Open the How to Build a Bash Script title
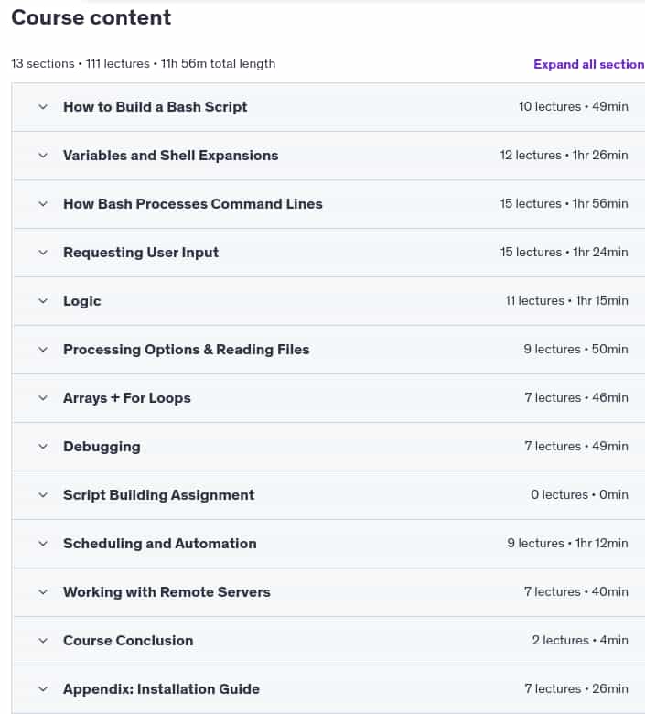 click(x=156, y=107)
